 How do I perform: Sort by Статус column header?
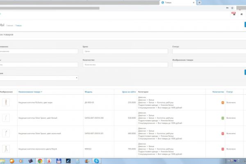[x=230, y=92]
